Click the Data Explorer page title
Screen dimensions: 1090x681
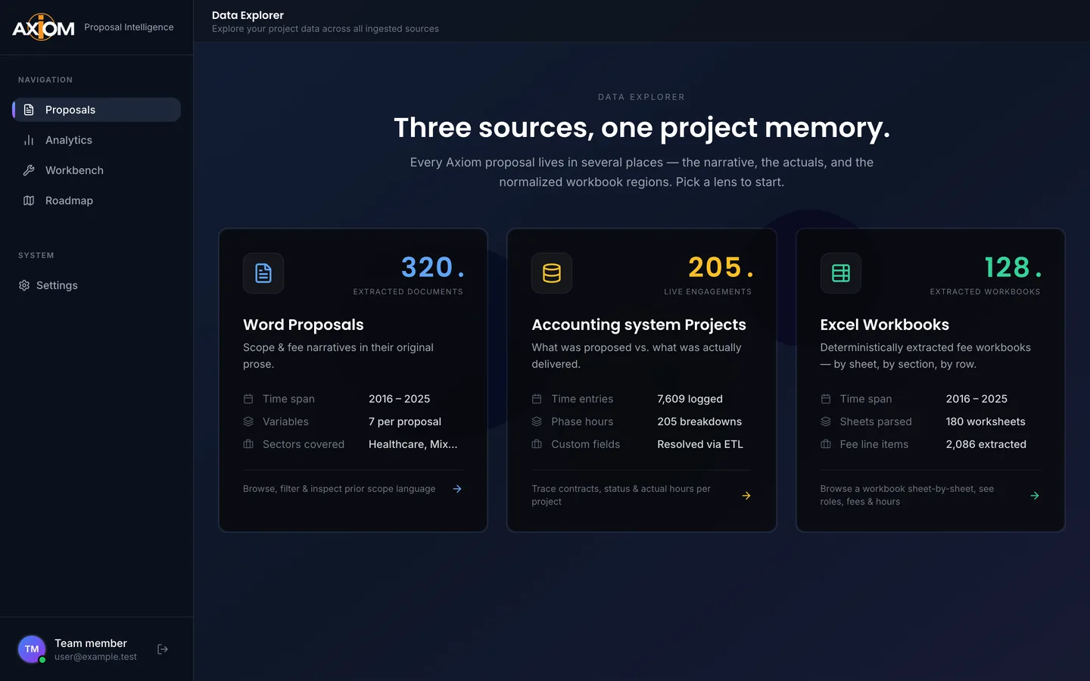pyautogui.click(x=248, y=15)
